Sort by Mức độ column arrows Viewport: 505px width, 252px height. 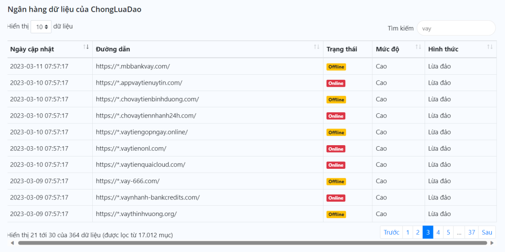418,47
